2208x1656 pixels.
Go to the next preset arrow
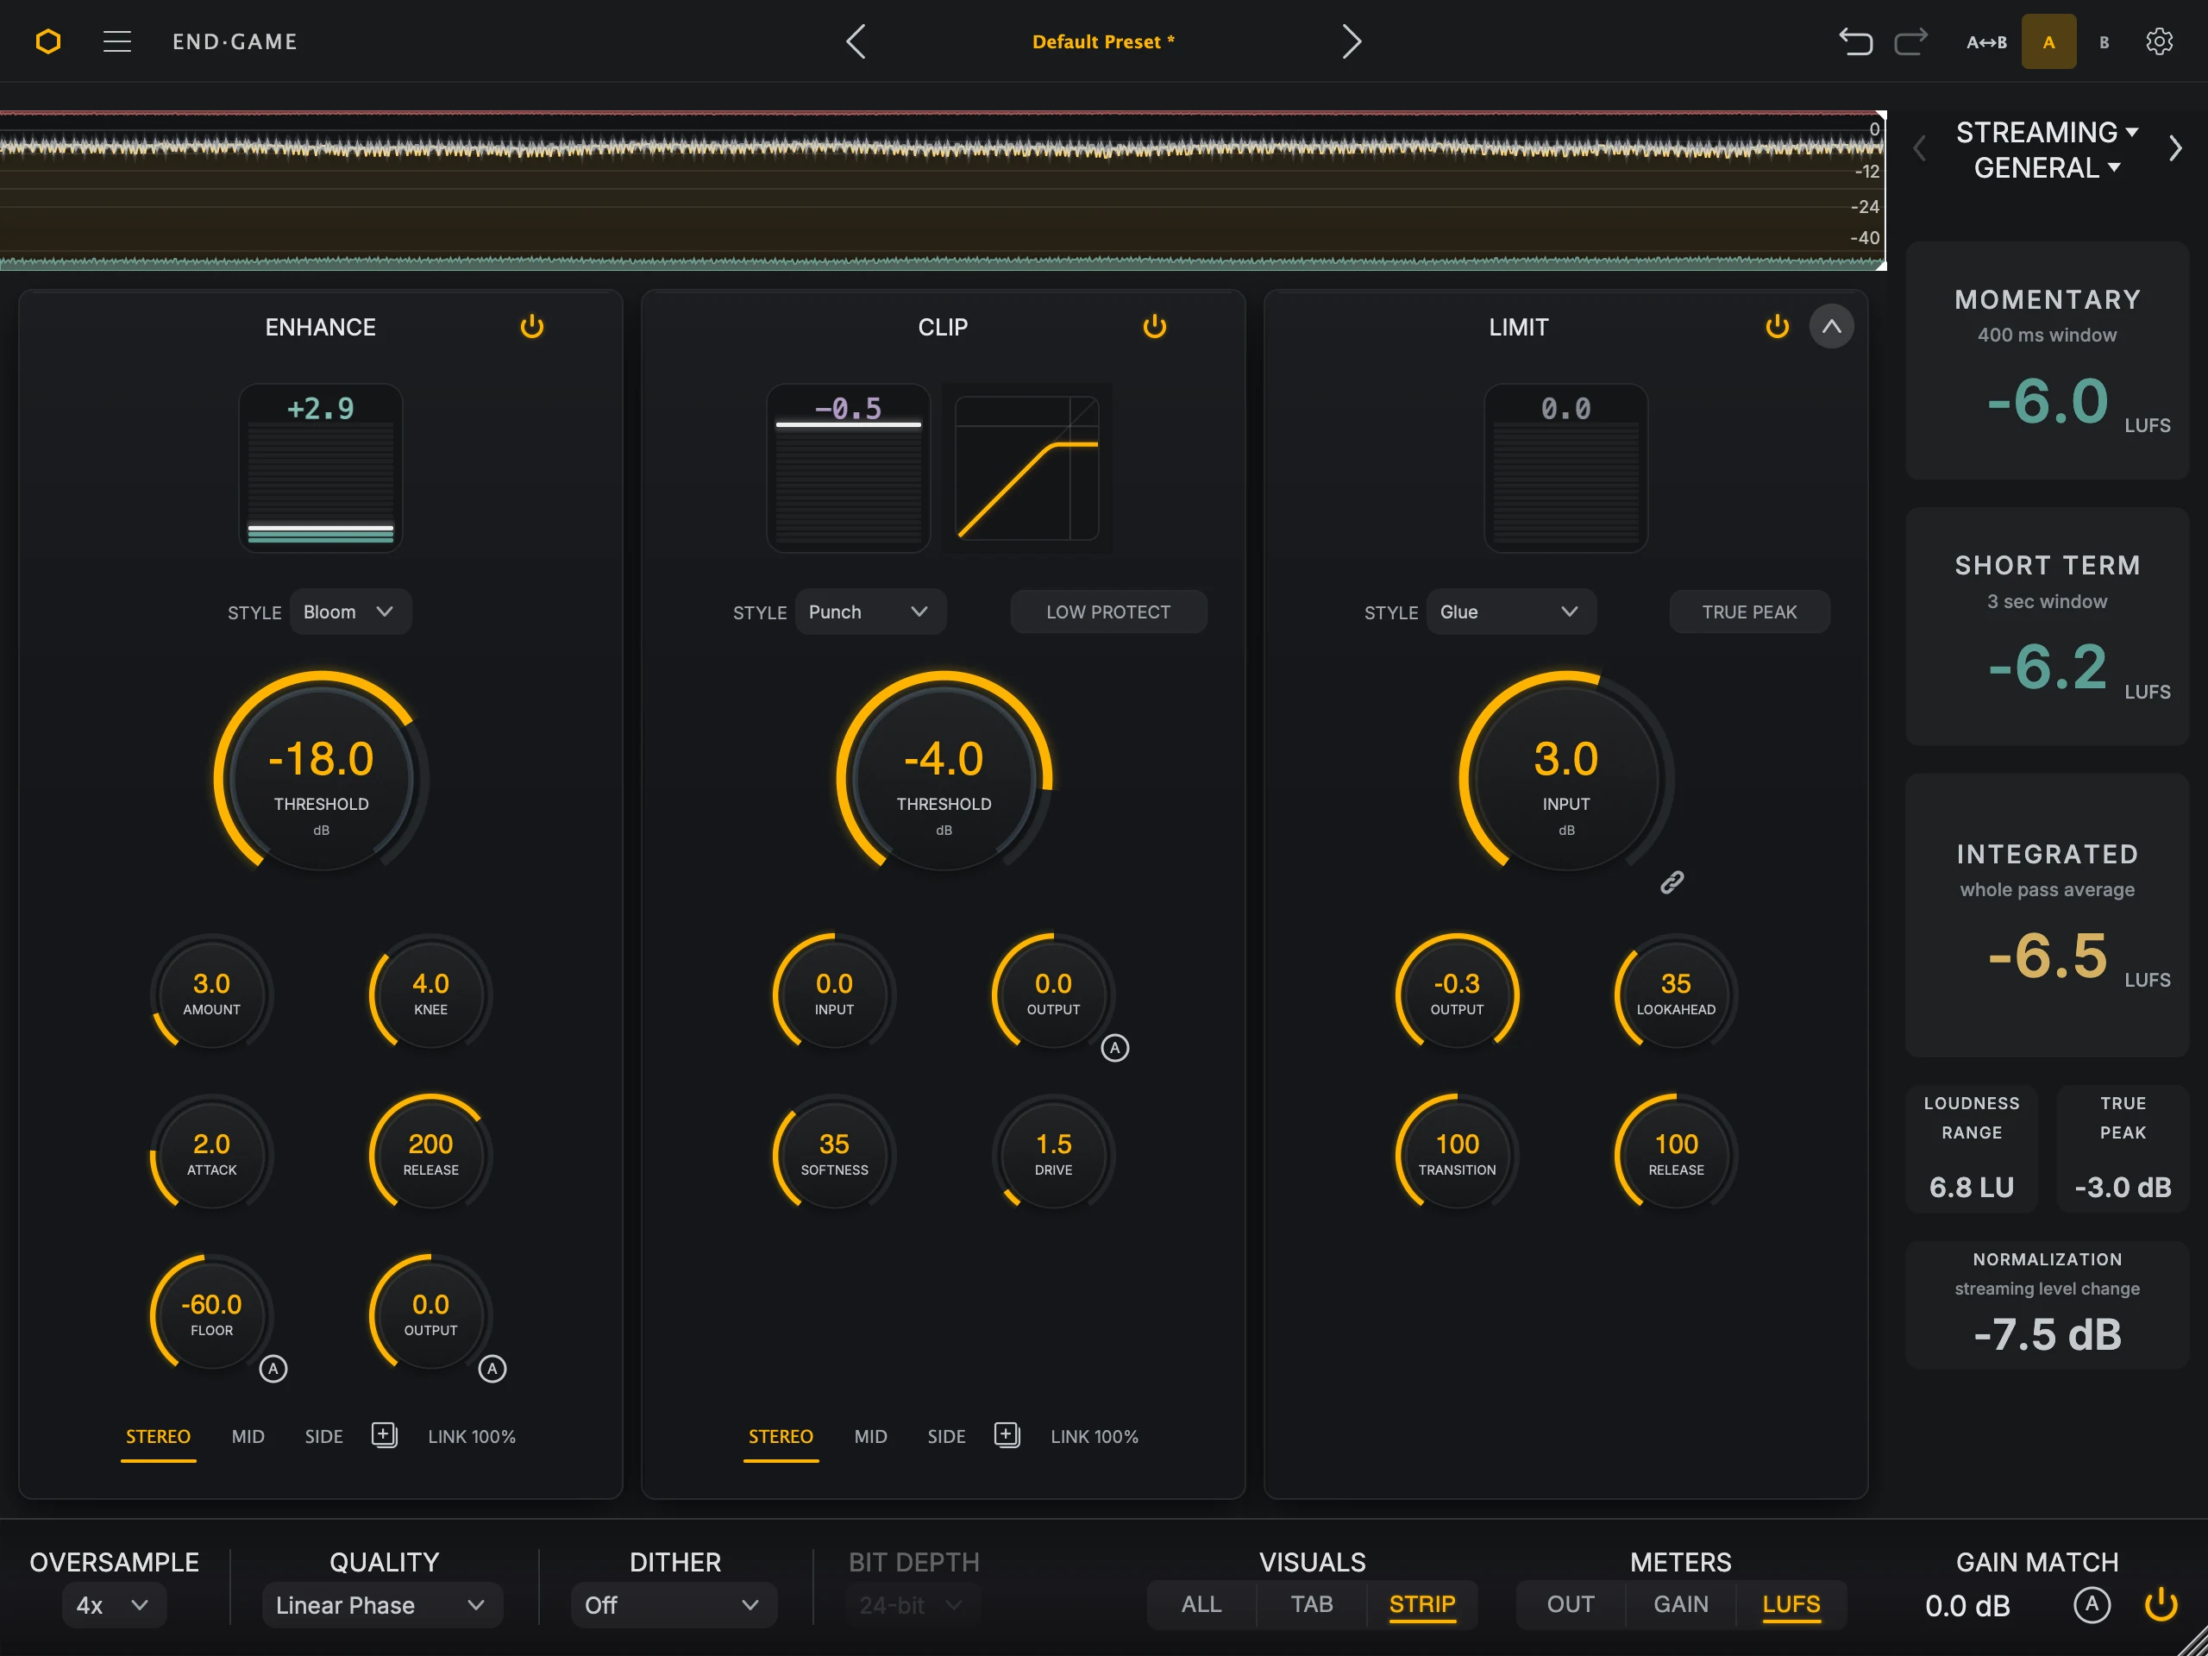1352,42
